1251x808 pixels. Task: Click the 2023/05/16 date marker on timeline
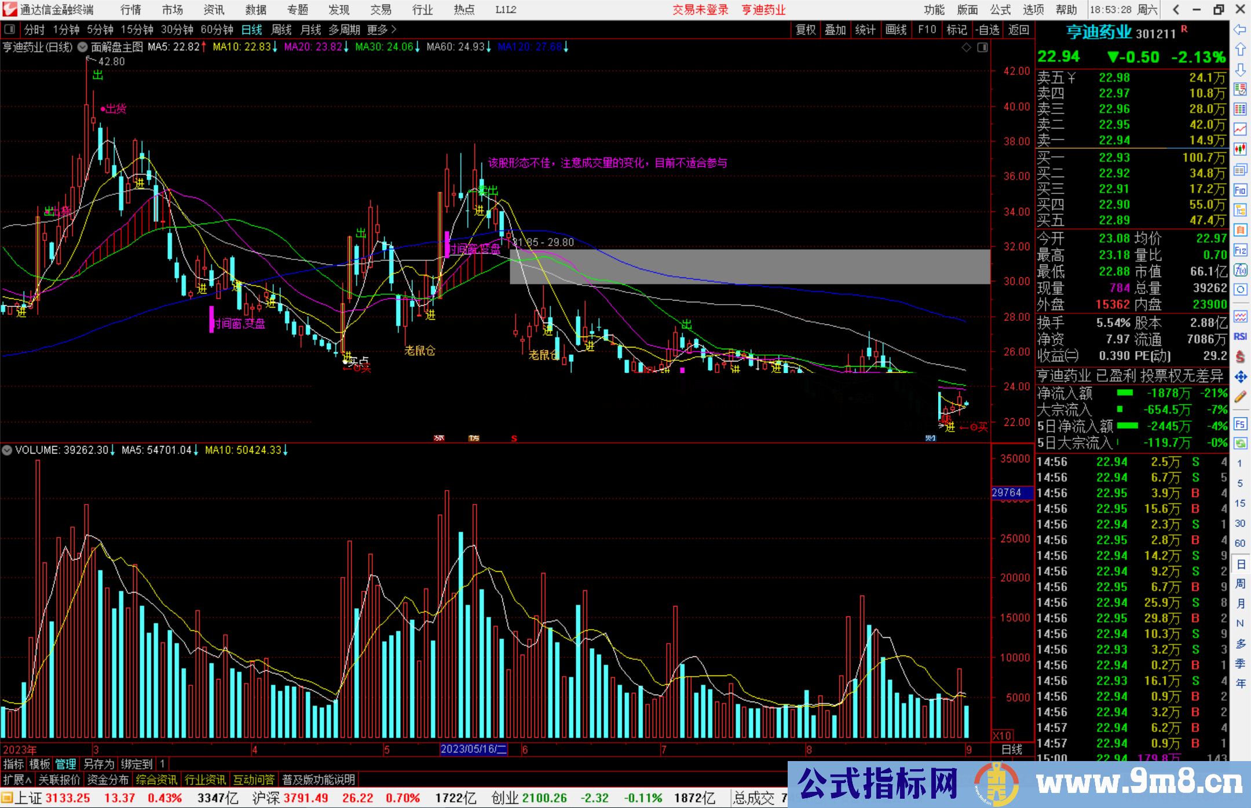tap(473, 749)
